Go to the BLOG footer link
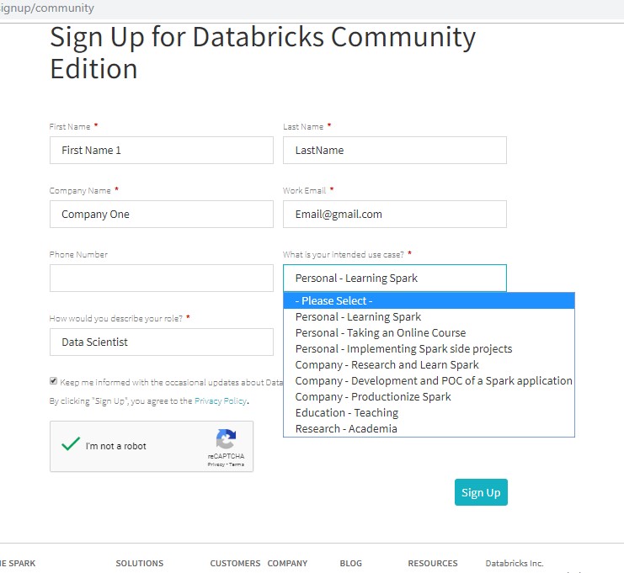The height and width of the screenshot is (573, 624). pyautogui.click(x=350, y=563)
